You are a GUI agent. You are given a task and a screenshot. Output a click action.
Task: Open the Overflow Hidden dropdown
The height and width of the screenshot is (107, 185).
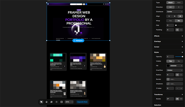[175, 70]
